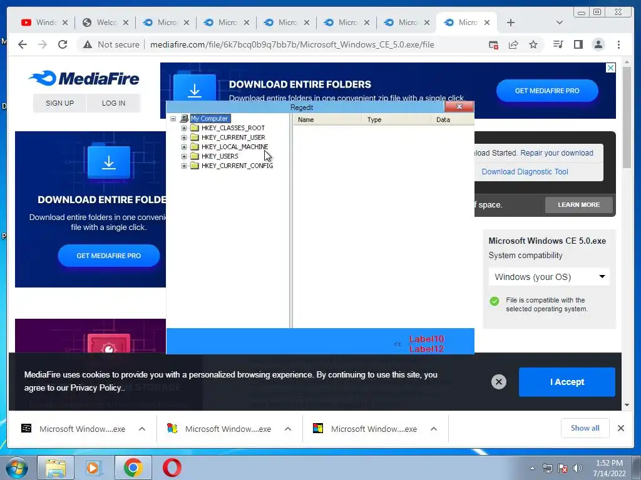641x480 pixels.
Task: Click GET MEDIAFIRE PRO in top banner
Action: coord(547,91)
